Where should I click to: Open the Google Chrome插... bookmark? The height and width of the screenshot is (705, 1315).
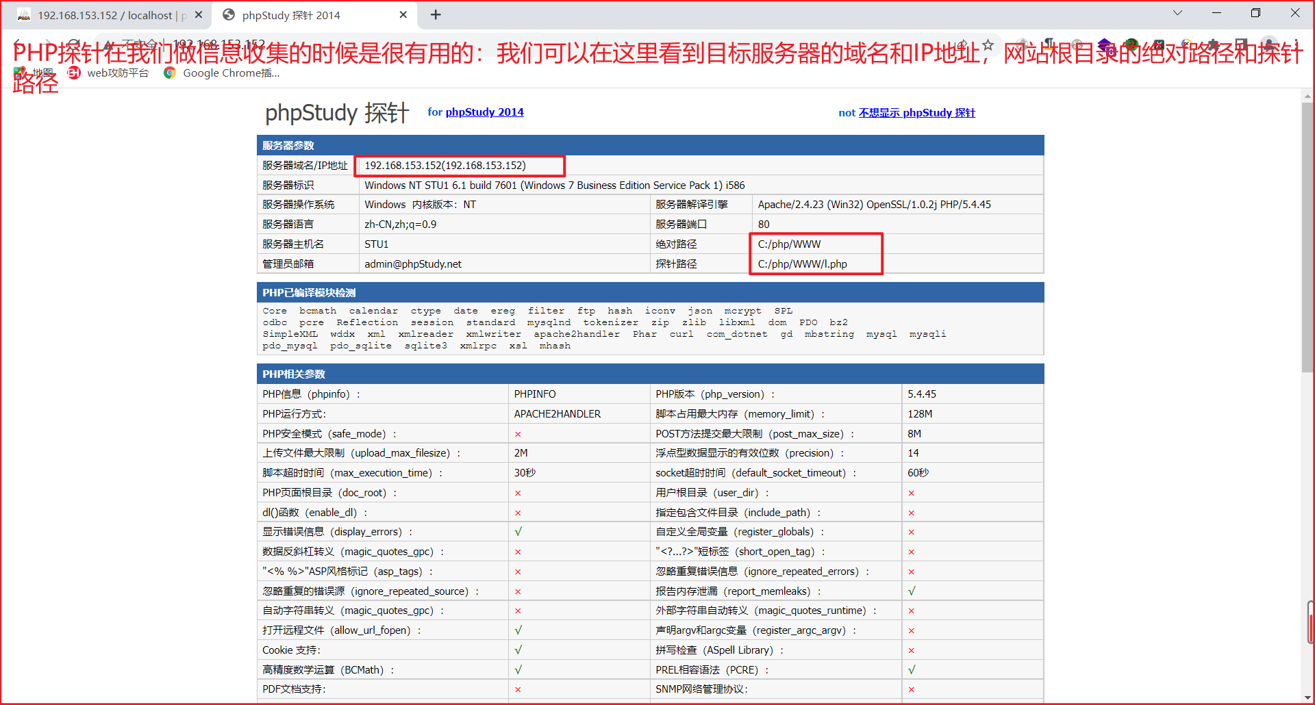222,73
